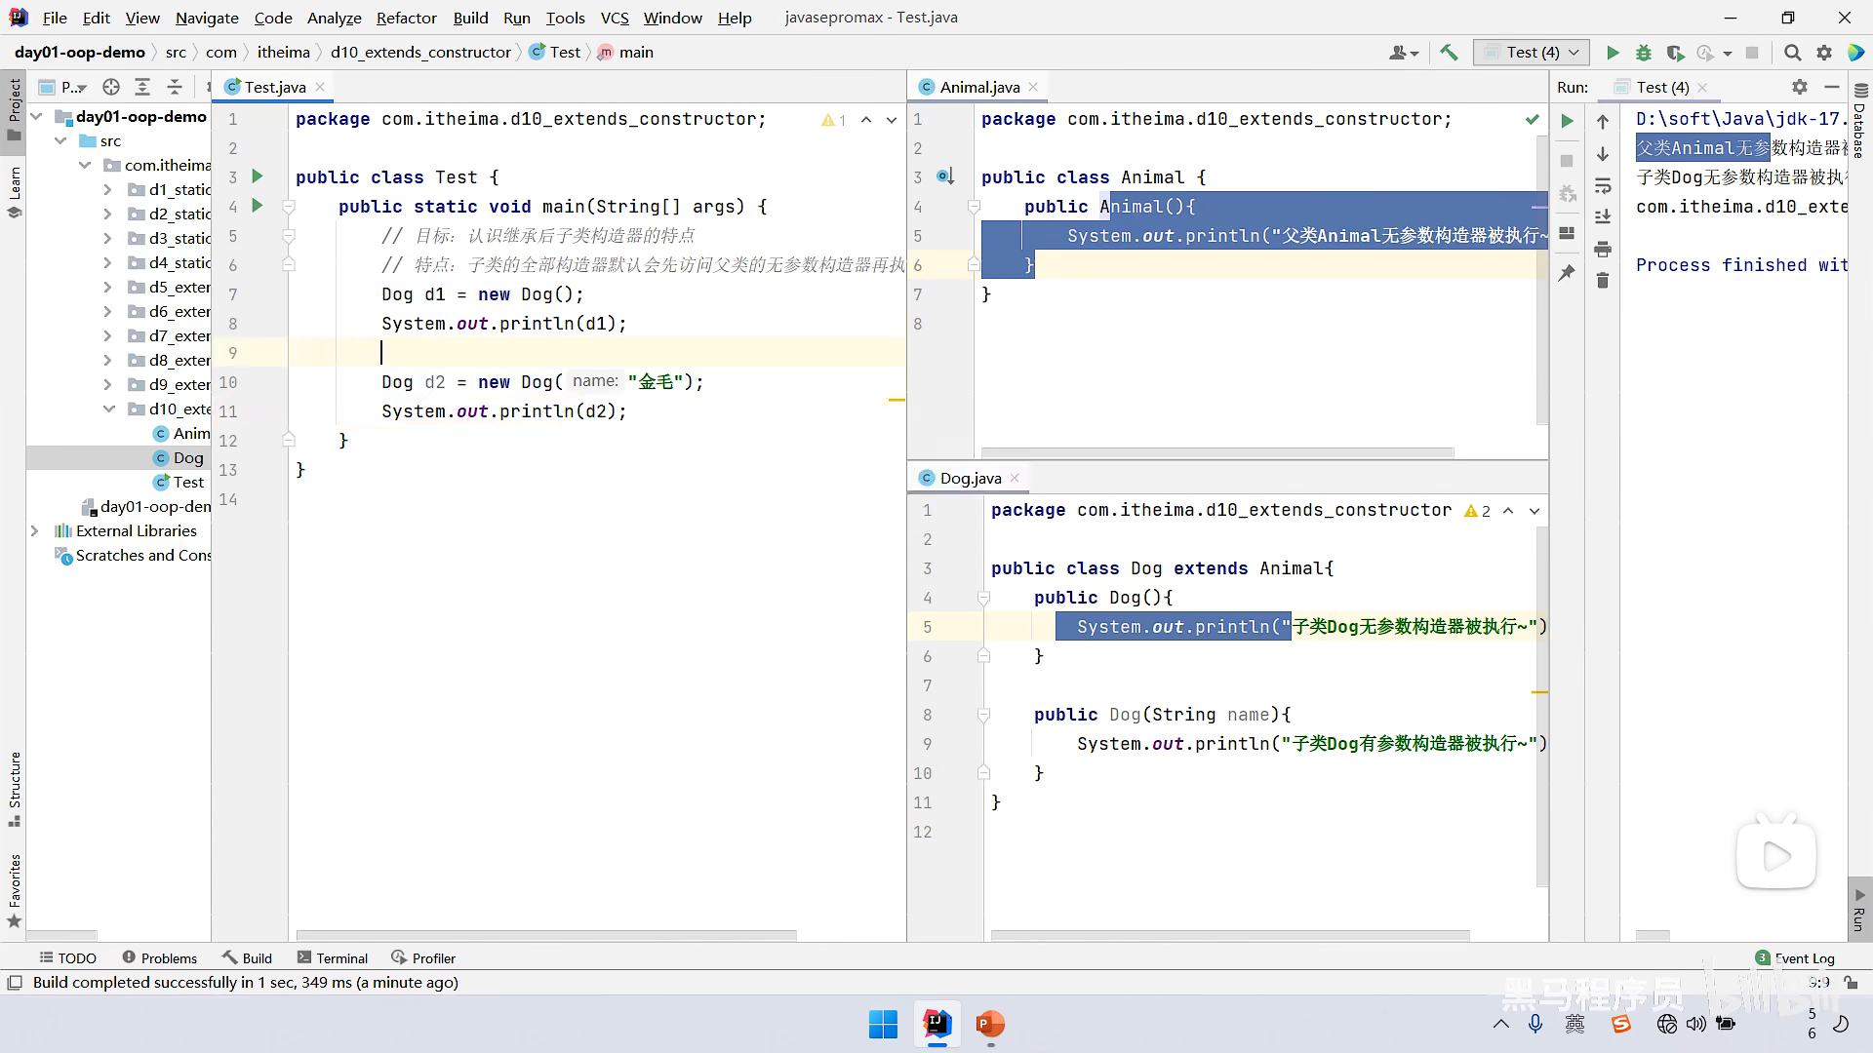This screenshot has width=1873, height=1053.
Task: Collapse the d10_extends_constructor package node
Action: click(109, 409)
